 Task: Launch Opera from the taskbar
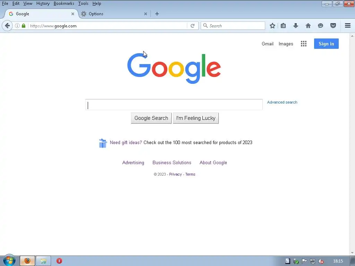59,261
